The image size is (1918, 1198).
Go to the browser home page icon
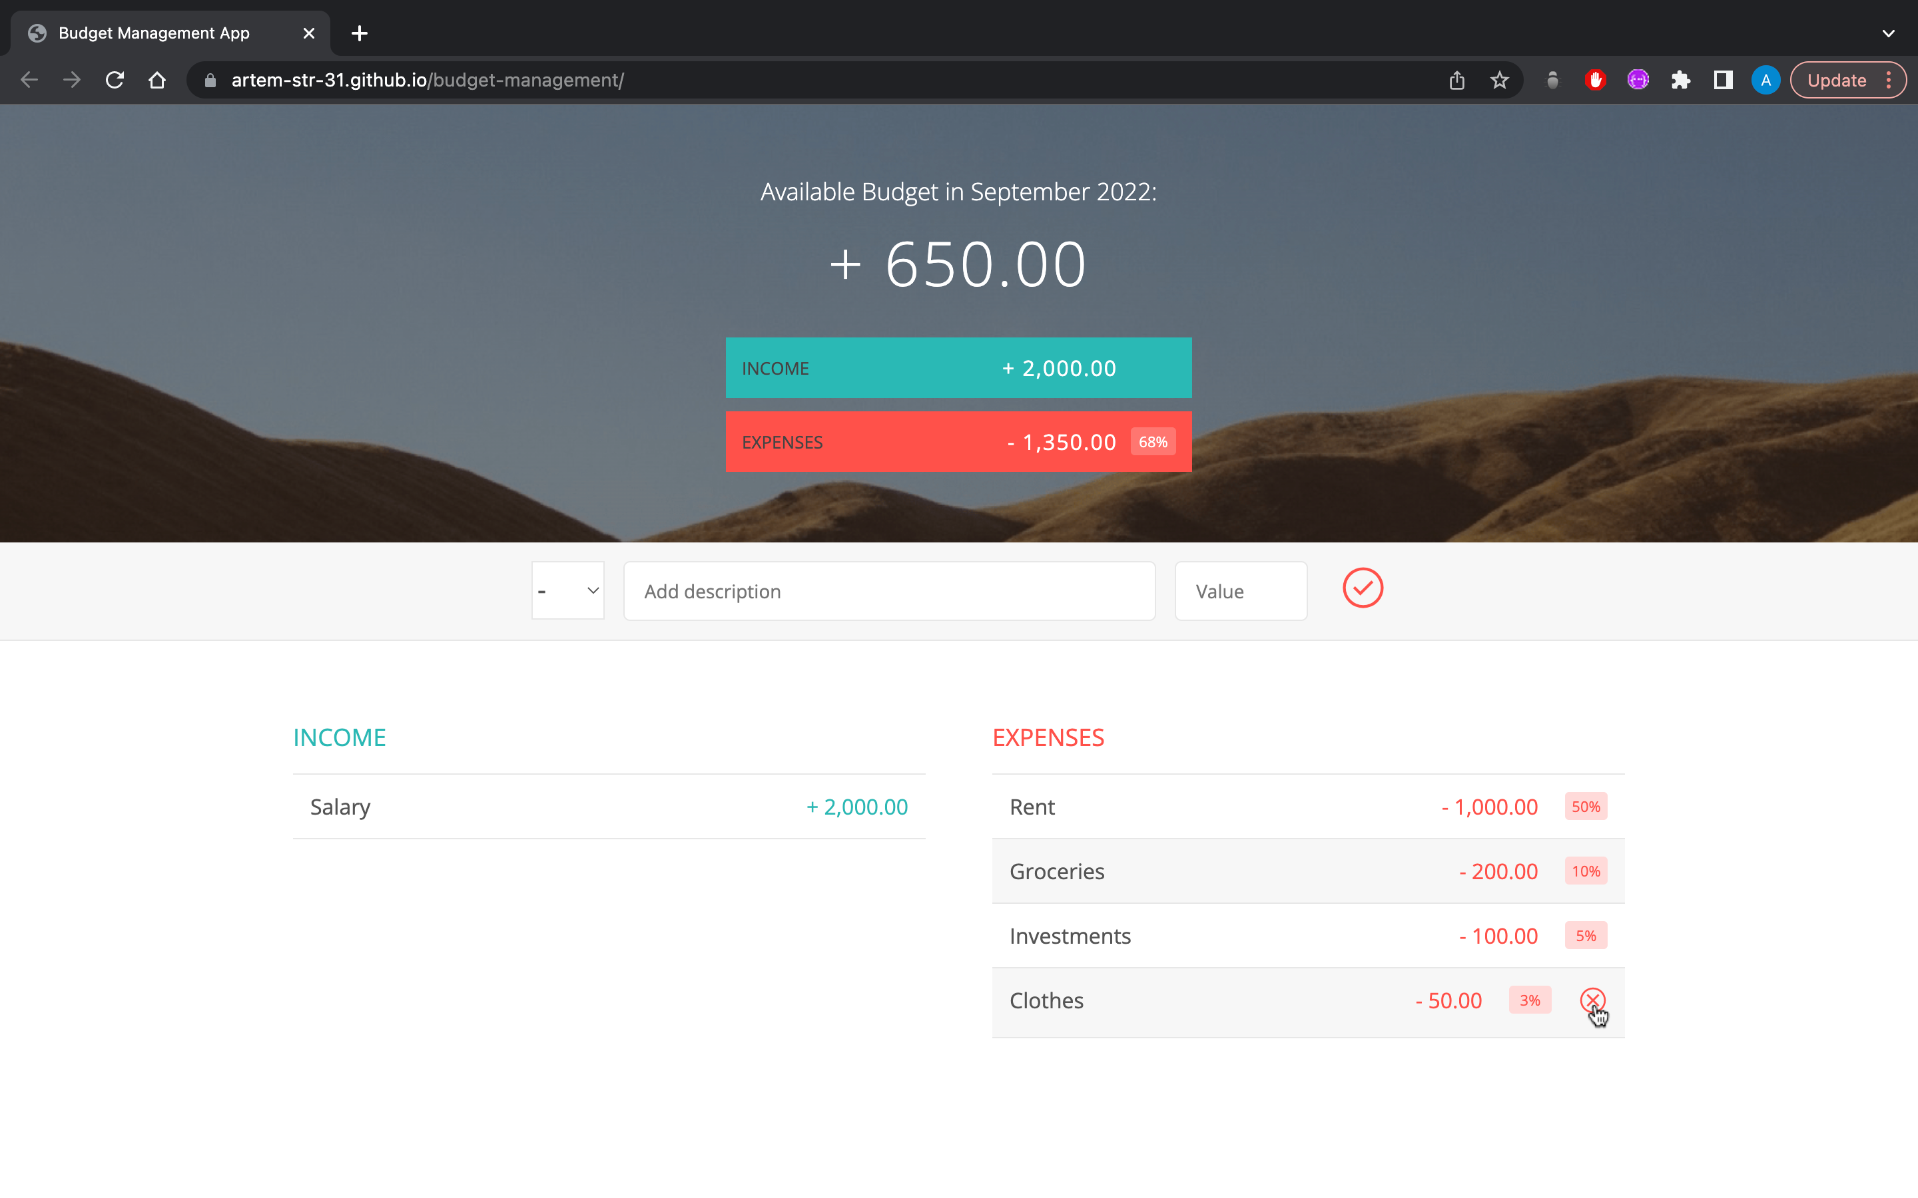click(157, 80)
